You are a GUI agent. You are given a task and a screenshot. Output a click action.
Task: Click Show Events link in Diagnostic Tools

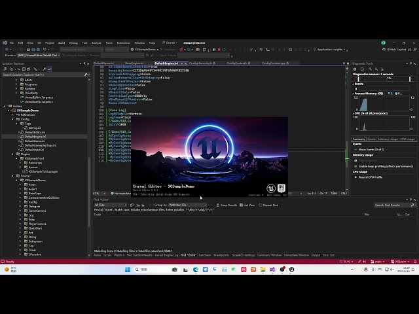pyautogui.click(x=371, y=150)
